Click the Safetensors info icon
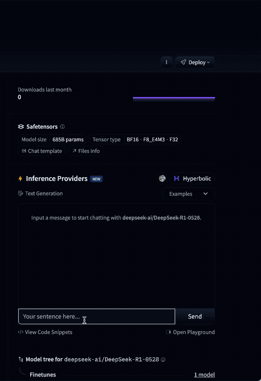The height and width of the screenshot is (381, 261). [x=62, y=127]
